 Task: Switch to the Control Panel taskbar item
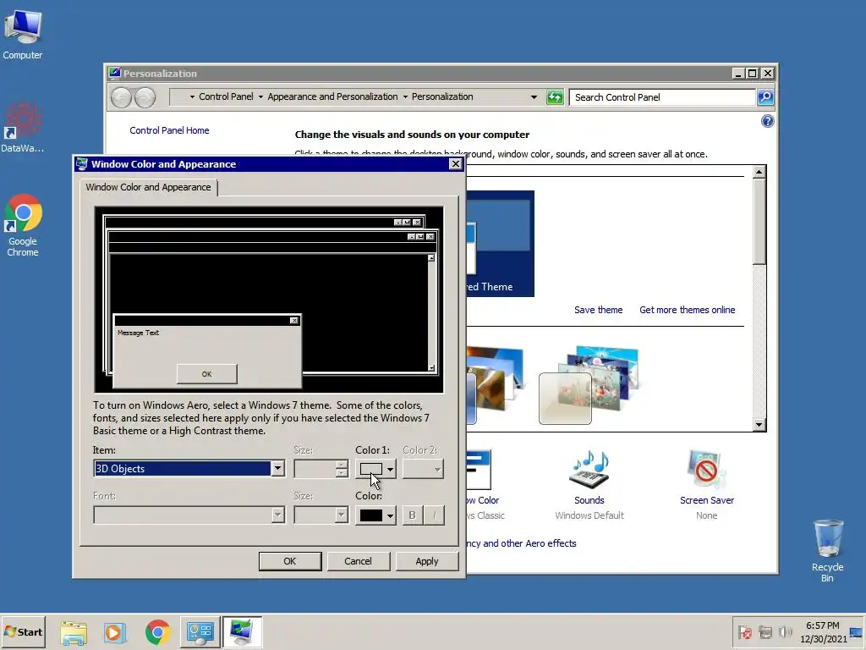tap(200, 632)
